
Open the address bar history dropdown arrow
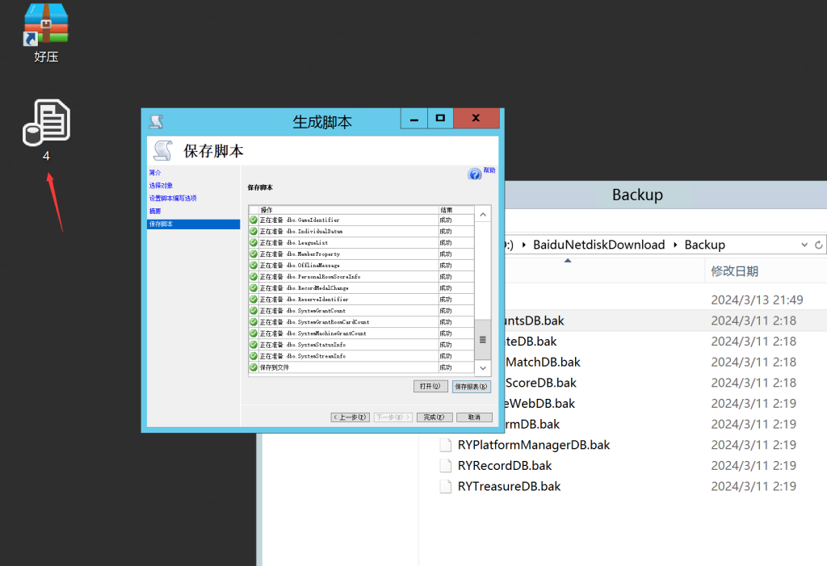804,245
